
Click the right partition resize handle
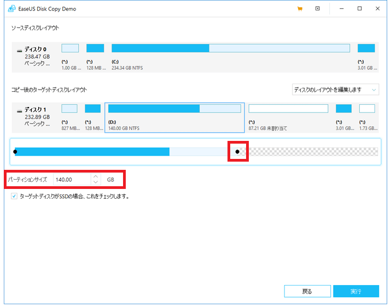pyautogui.click(x=237, y=151)
